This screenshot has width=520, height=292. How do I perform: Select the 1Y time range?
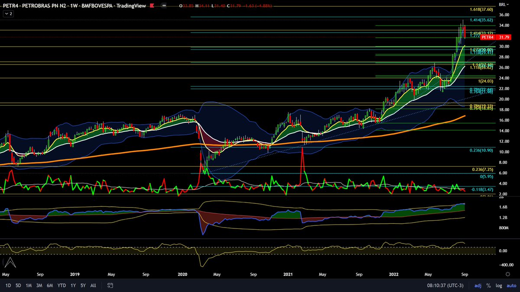coord(73,286)
